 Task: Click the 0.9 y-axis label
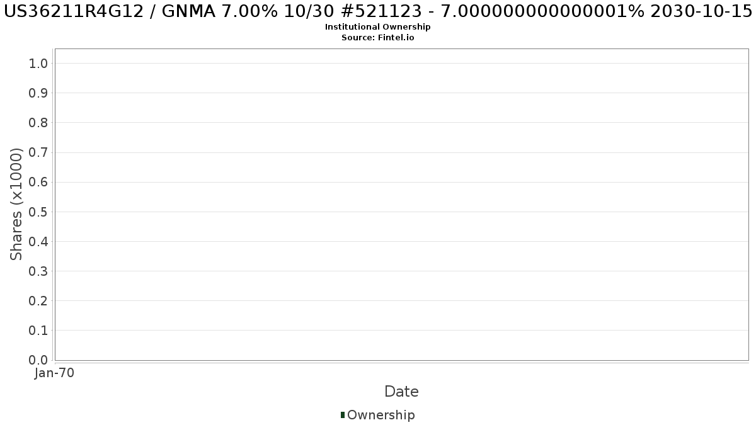[38, 93]
